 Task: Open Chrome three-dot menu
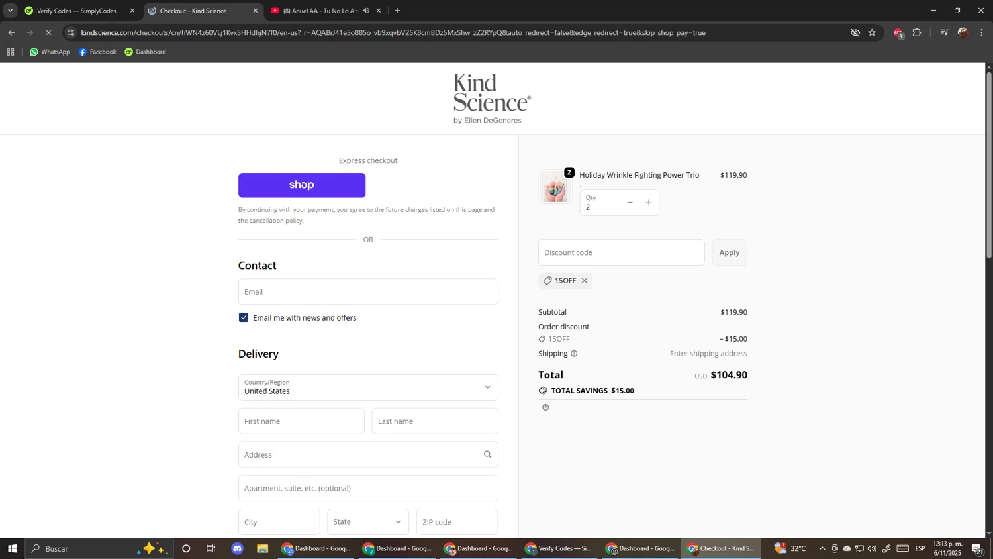point(982,32)
